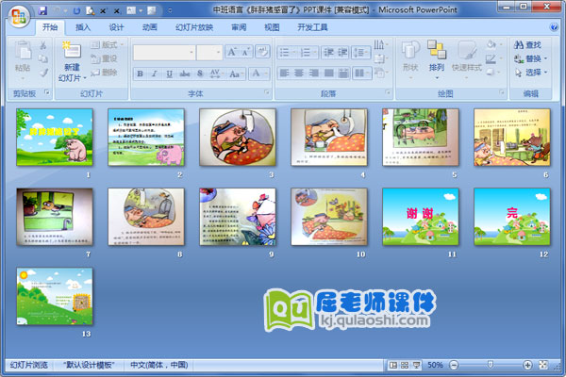Toggle text shadow formatting
The height and width of the screenshot is (377, 566).
(200, 74)
